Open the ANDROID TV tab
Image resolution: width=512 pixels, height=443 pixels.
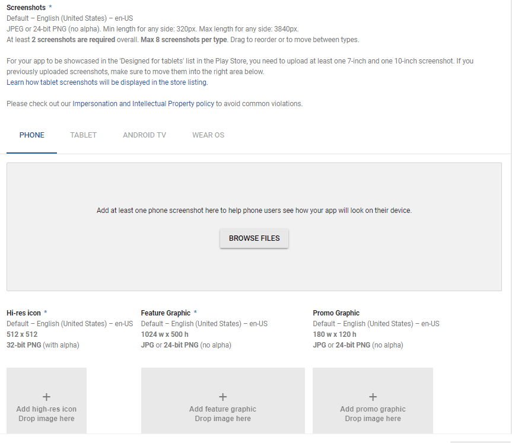144,135
